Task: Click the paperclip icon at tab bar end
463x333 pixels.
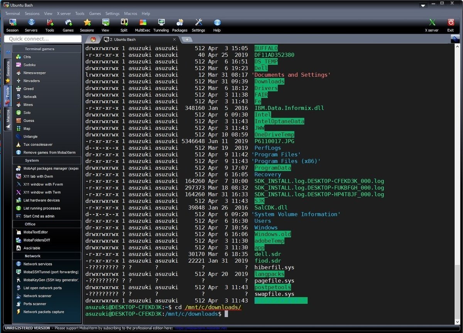Action: pyautogui.click(x=455, y=39)
